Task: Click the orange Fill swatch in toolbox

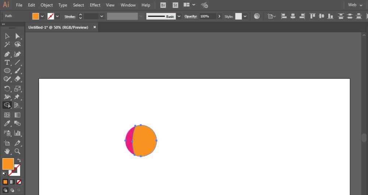Action: click(x=8, y=164)
